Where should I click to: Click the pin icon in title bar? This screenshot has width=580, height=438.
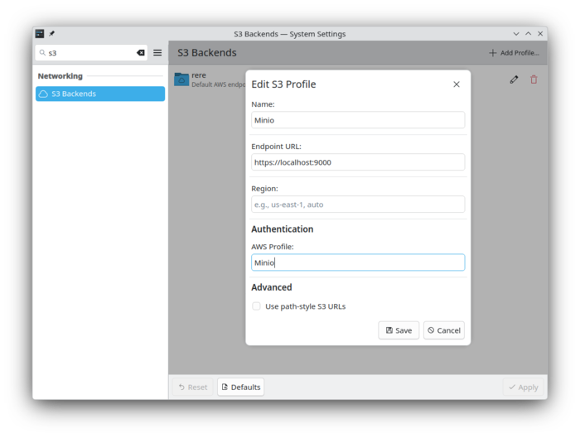[x=51, y=34]
